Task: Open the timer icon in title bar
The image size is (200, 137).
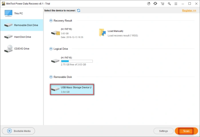Action: click(x=148, y=4)
